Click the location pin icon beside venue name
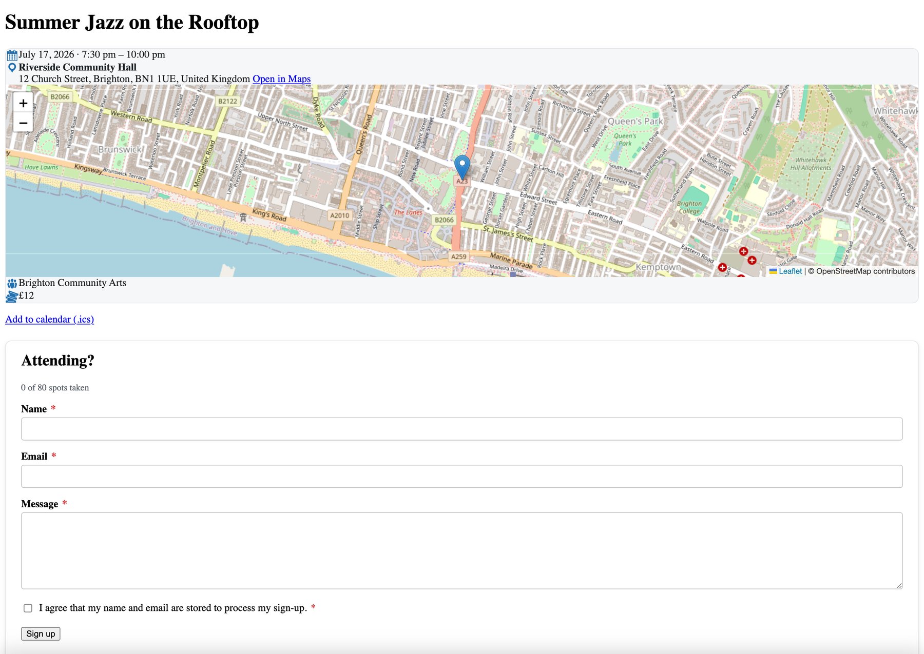The image size is (924, 654). pyautogui.click(x=12, y=68)
